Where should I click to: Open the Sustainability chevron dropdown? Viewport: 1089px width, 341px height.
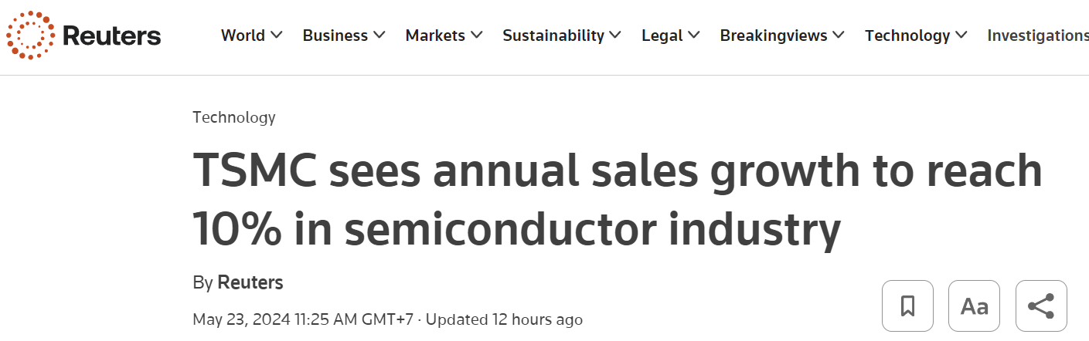point(615,35)
